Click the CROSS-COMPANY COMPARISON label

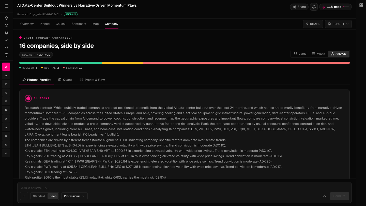tap(48, 38)
